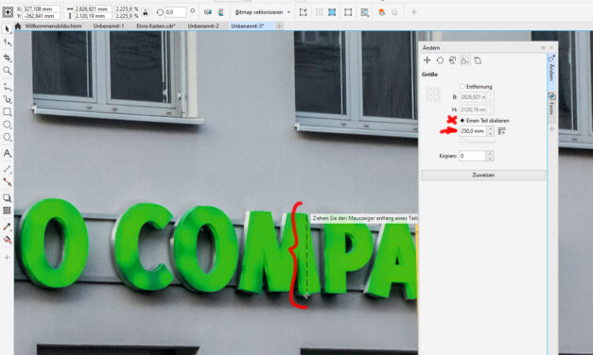The height and width of the screenshot is (355, 593).
Task: Select the Entfernung radio button
Action: pyautogui.click(x=462, y=87)
